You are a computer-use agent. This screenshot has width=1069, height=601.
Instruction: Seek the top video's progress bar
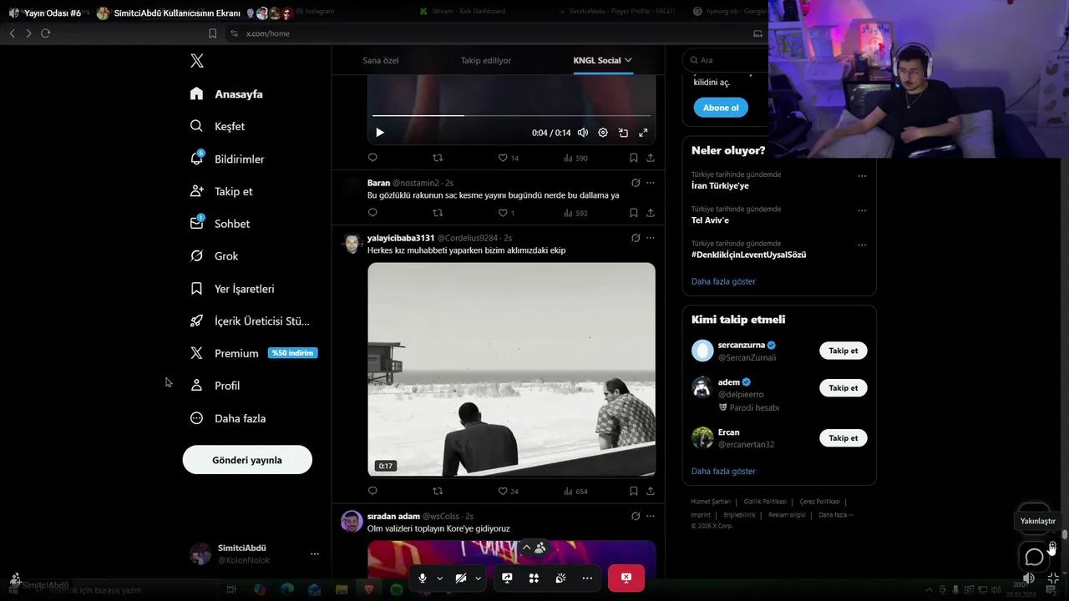coord(511,115)
